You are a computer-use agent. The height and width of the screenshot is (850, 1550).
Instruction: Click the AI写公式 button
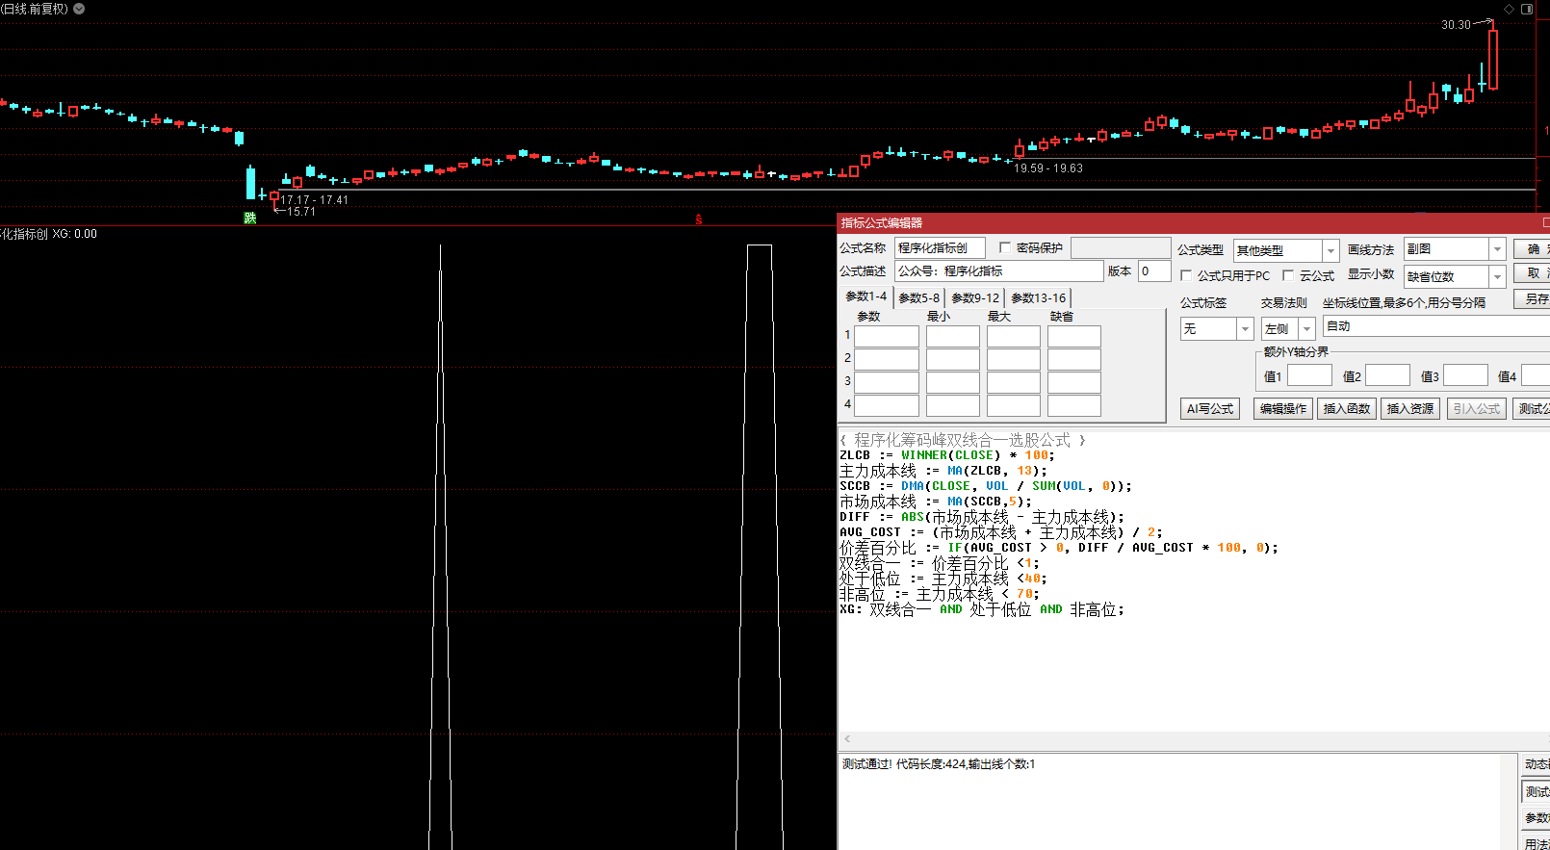[1209, 409]
